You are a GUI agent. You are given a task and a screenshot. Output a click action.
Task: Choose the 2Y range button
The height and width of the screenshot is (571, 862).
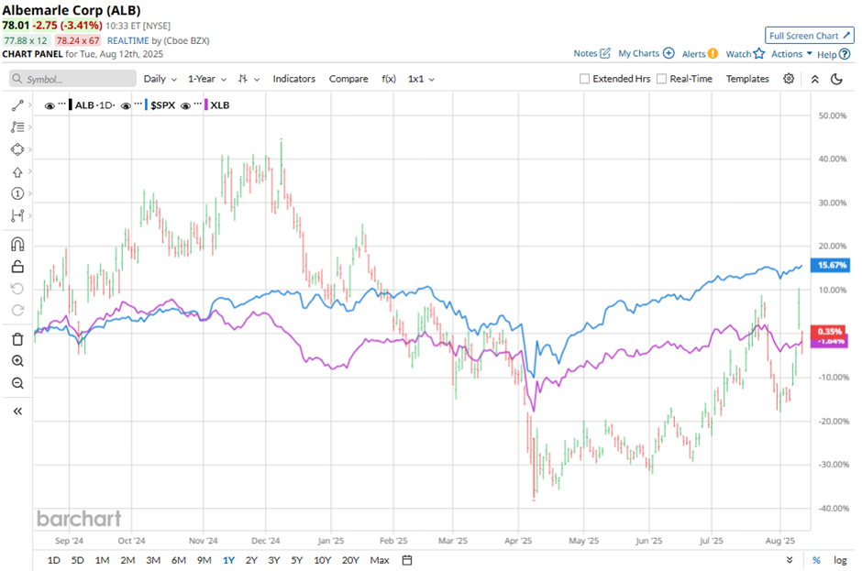pos(251,560)
